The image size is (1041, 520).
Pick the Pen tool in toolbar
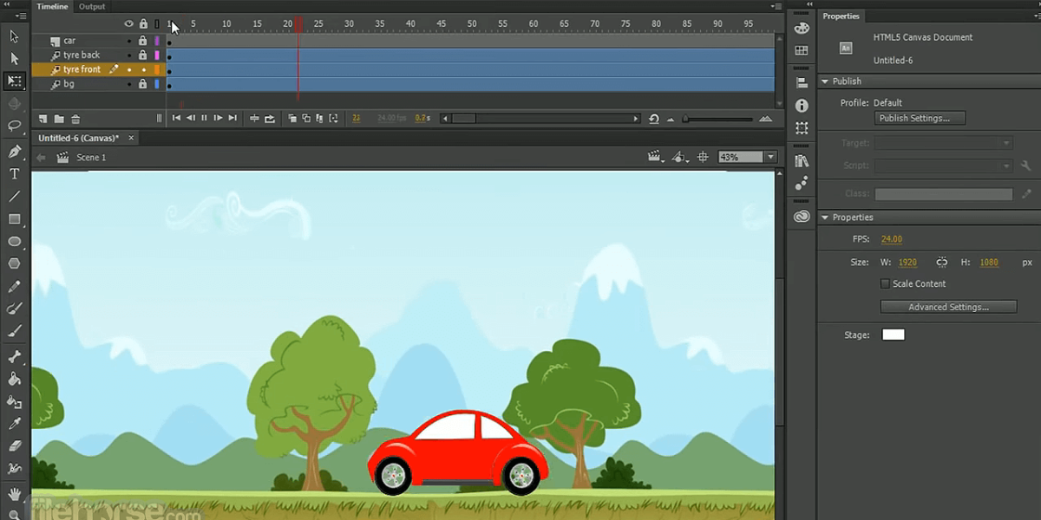coord(14,152)
